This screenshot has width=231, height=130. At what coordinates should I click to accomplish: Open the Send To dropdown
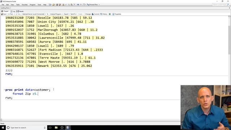click(x=74, y=14)
